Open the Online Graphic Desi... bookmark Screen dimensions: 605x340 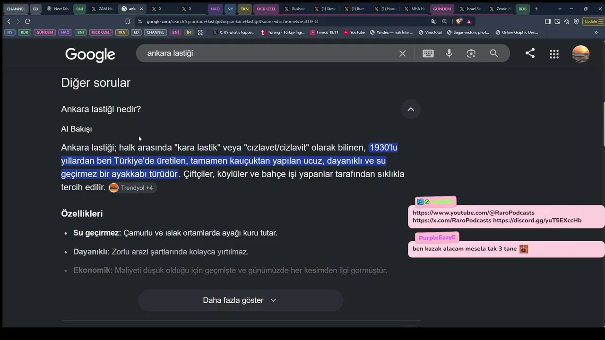(517, 32)
